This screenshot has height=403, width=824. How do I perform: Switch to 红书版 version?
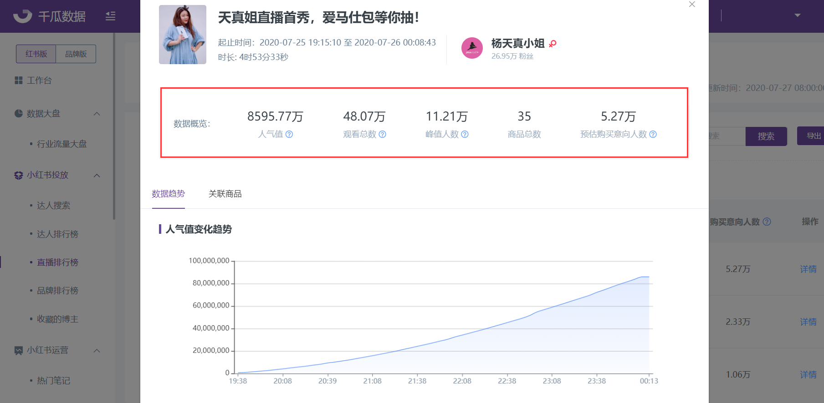coord(36,54)
